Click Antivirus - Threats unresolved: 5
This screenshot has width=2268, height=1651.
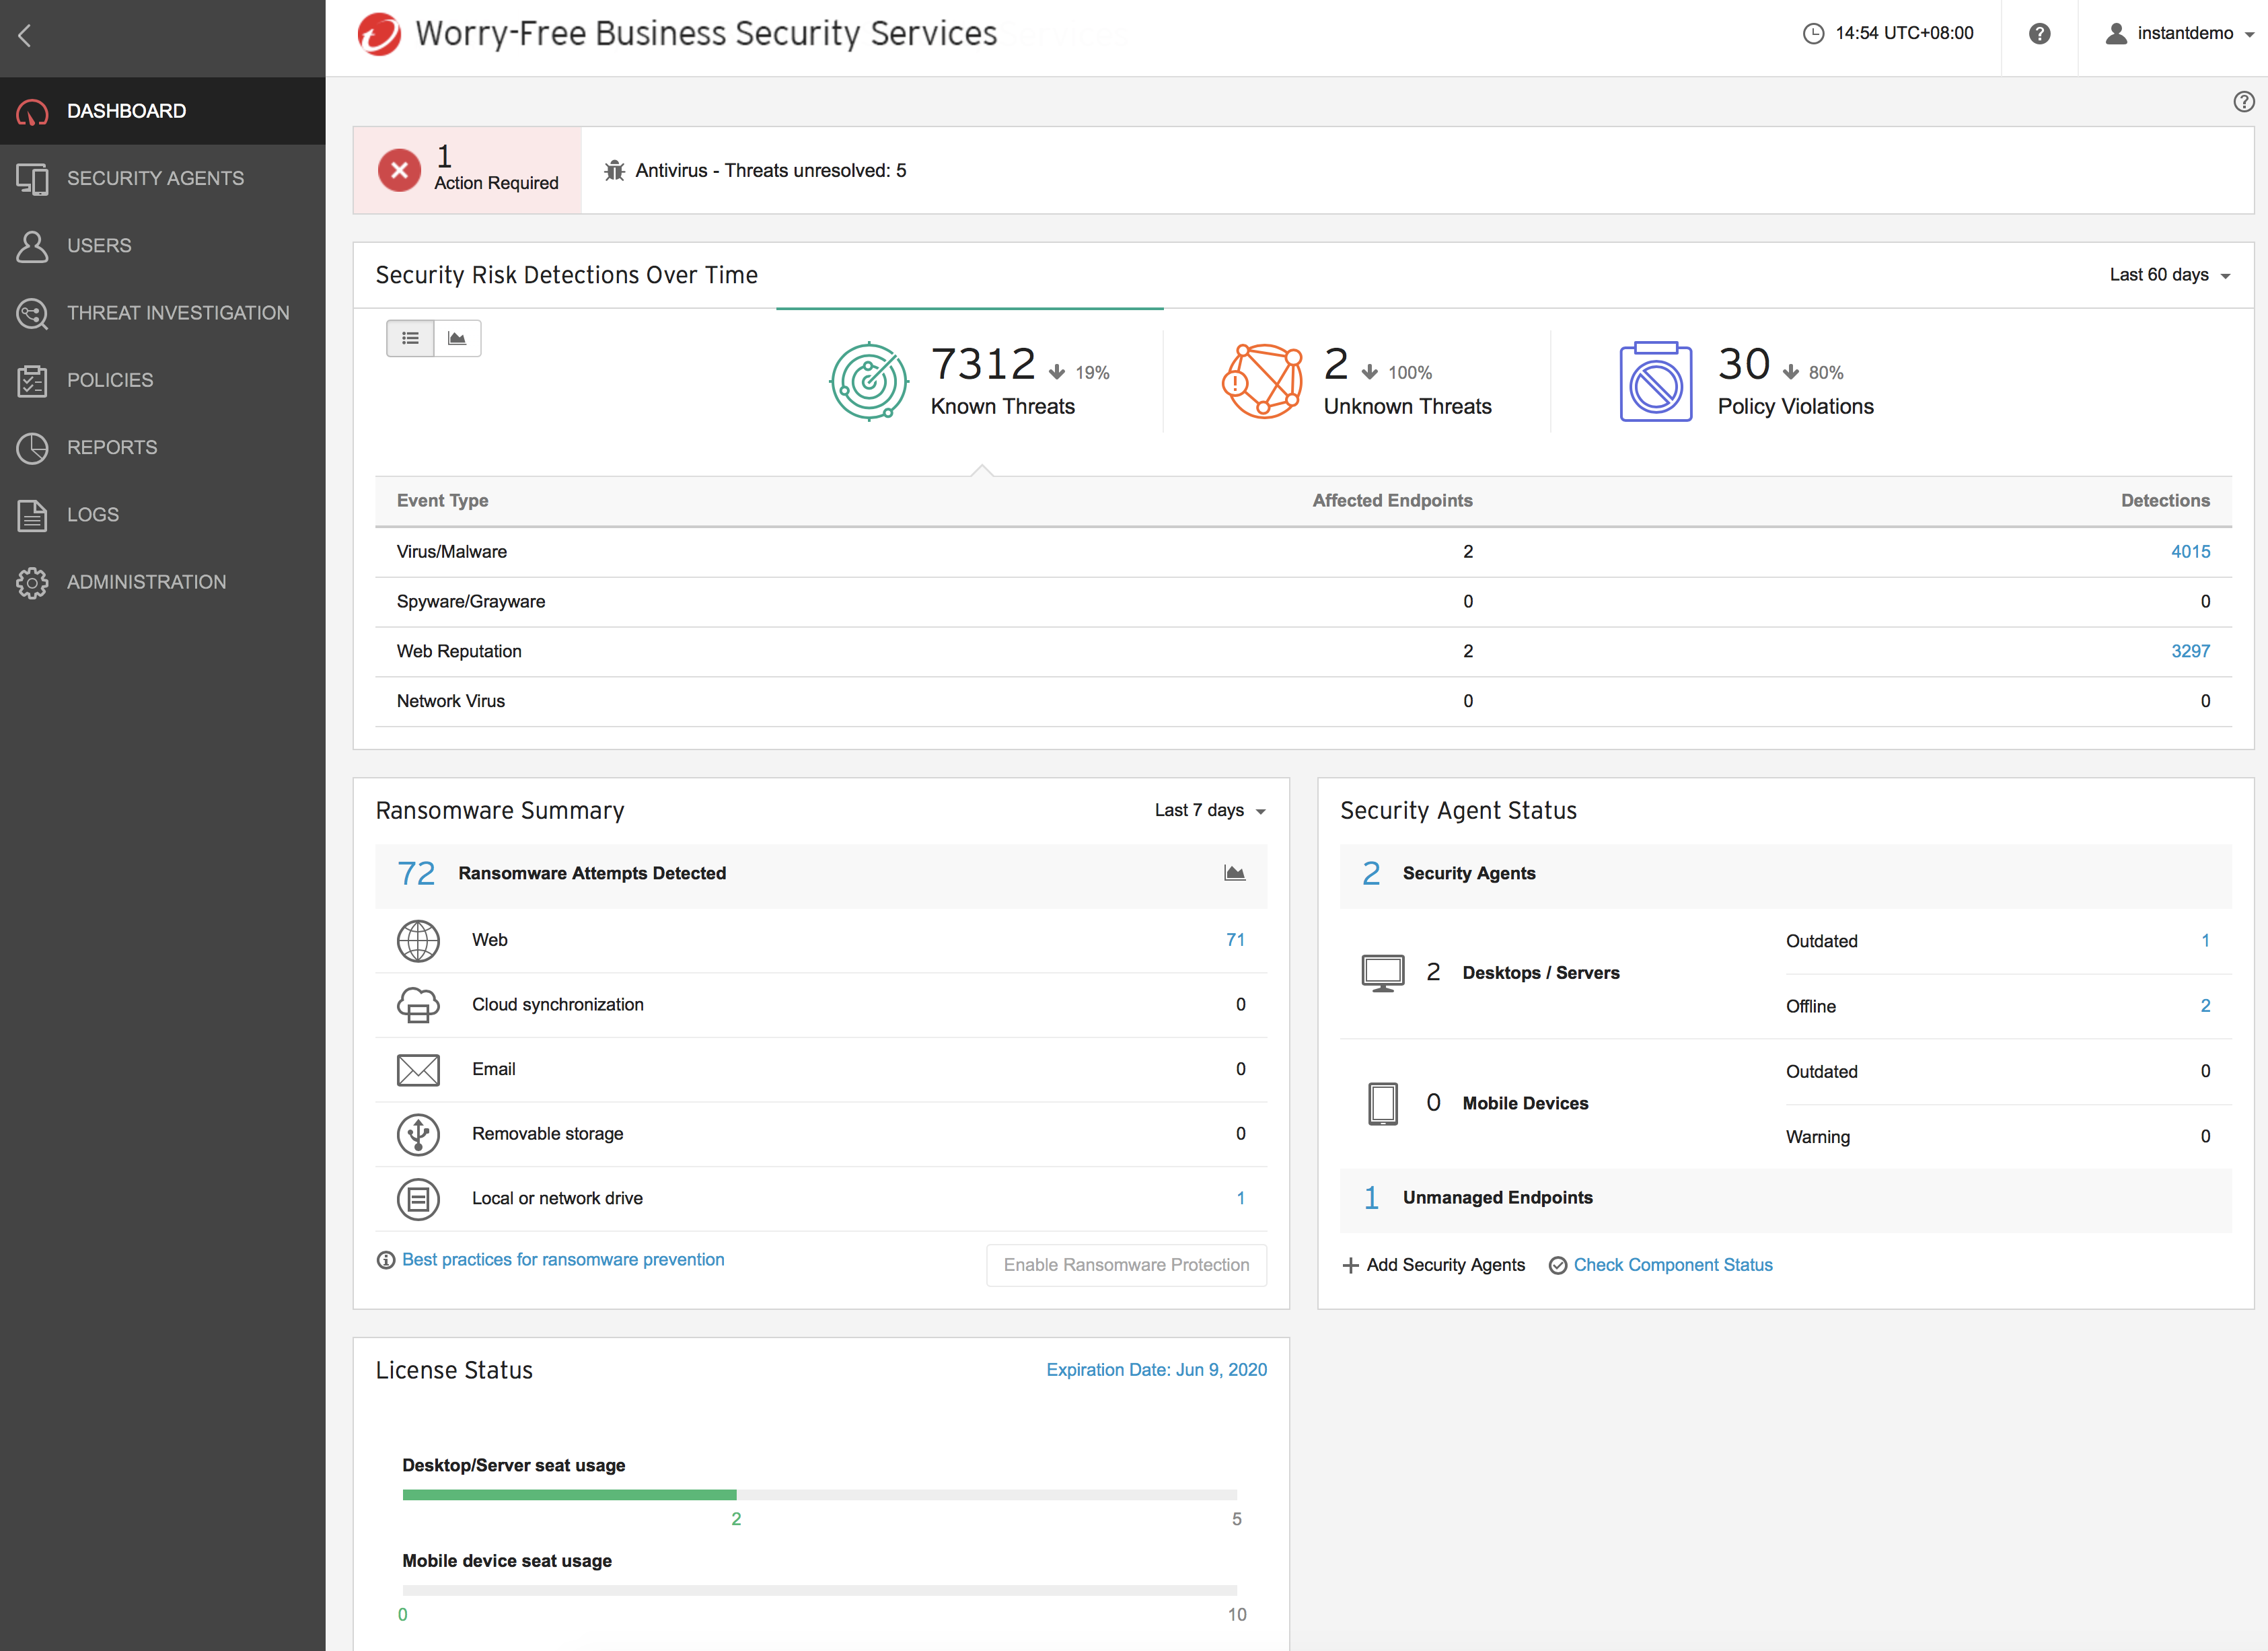pos(770,171)
